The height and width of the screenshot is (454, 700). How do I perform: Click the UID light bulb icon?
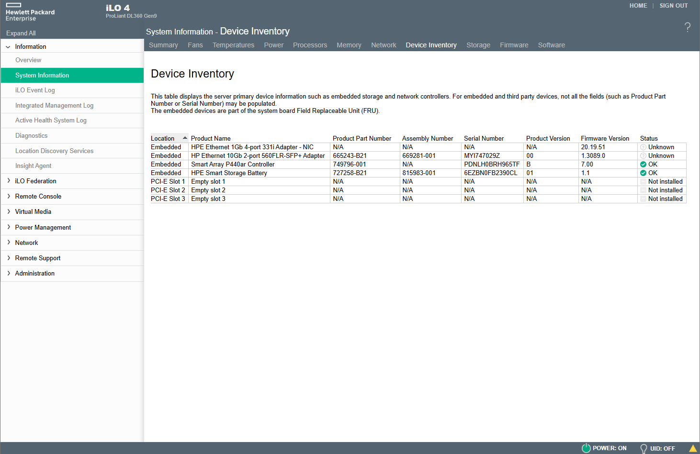point(644,449)
